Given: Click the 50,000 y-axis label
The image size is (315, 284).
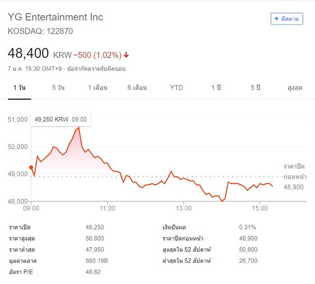Looking at the screenshot, I should pos(18,147).
